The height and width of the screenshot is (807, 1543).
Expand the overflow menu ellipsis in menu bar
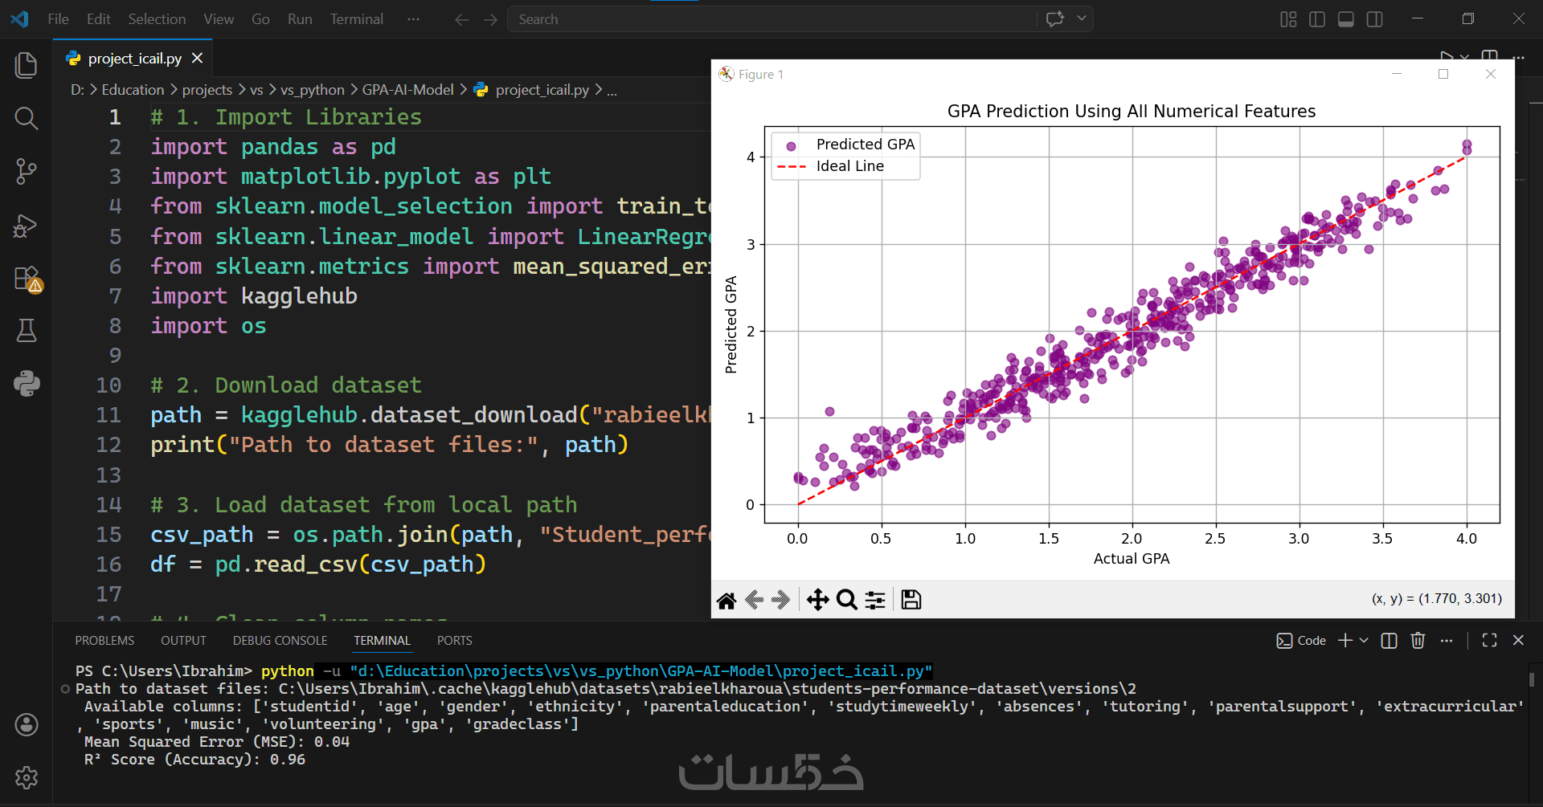pyautogui.click(x=413, y=19)
